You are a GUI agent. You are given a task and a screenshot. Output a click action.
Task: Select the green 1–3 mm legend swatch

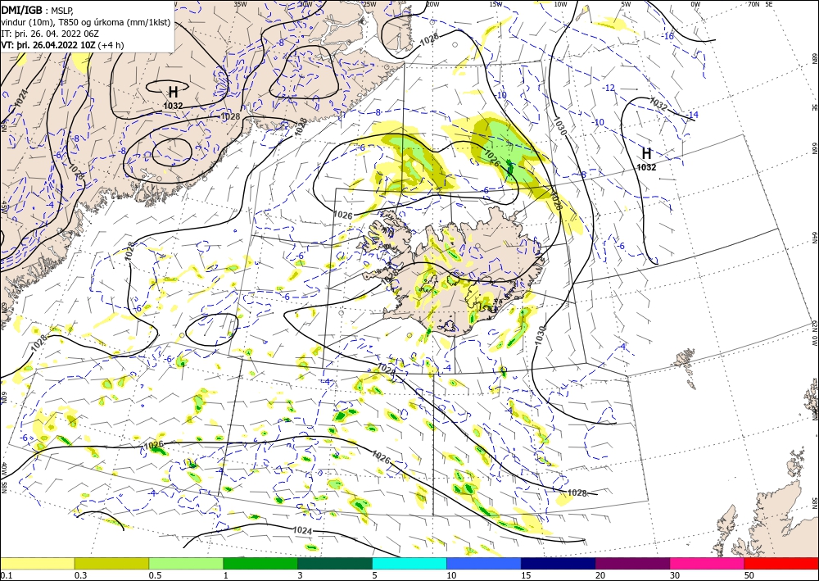260,563
